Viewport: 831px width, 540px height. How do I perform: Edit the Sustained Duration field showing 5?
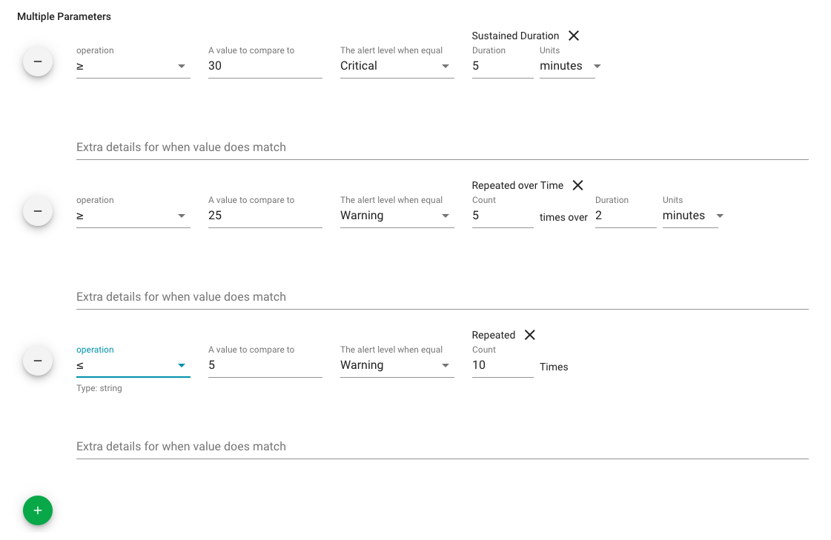click(x=502, y=66)
